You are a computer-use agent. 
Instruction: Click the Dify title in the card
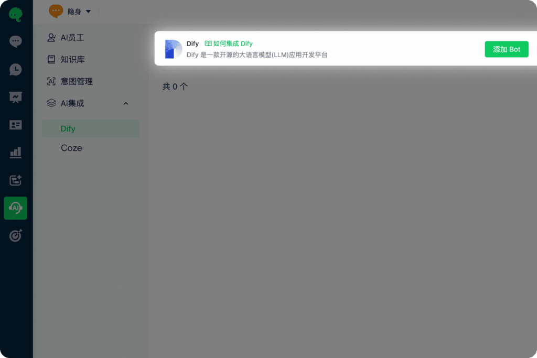tap(192, 44)
